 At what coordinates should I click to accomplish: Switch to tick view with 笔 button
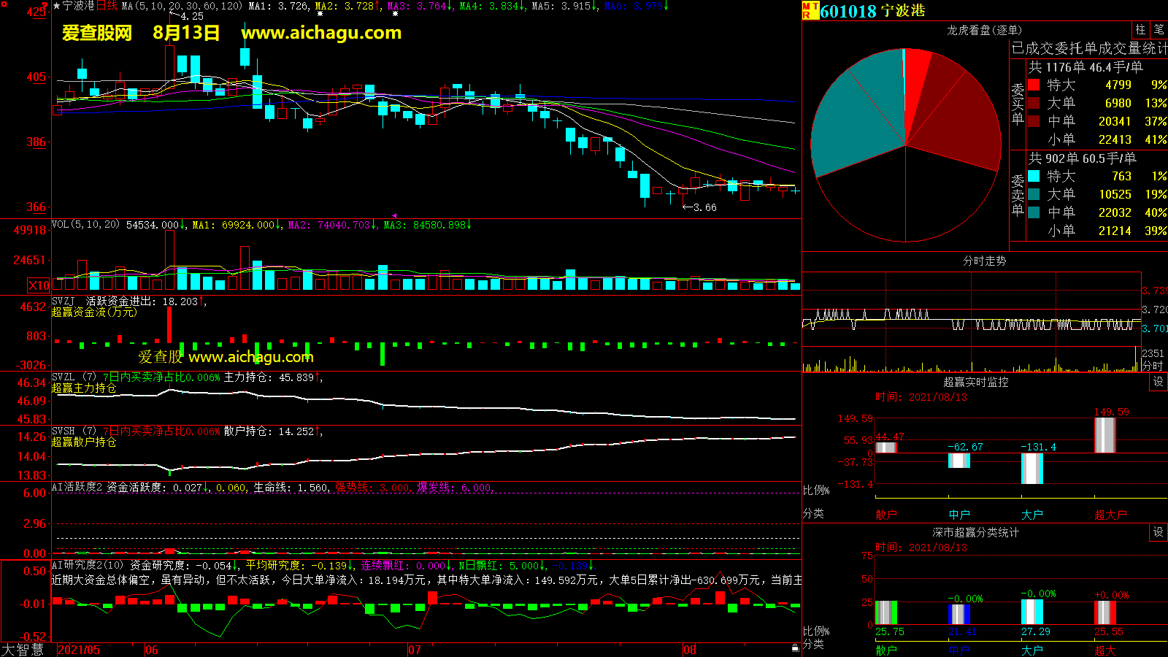[1159, 30]
